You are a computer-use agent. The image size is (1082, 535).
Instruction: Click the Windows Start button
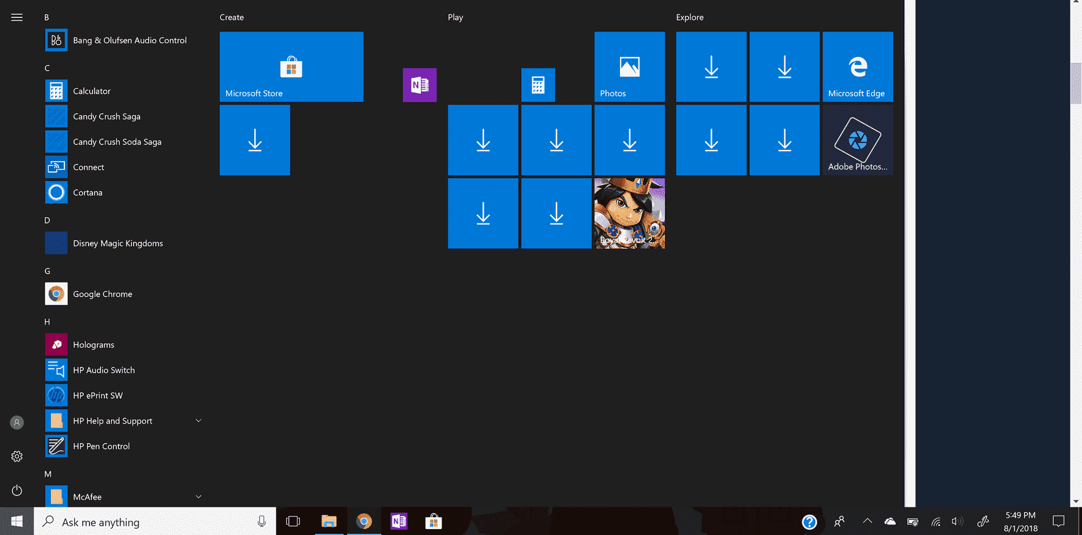[x=17, y=521]
